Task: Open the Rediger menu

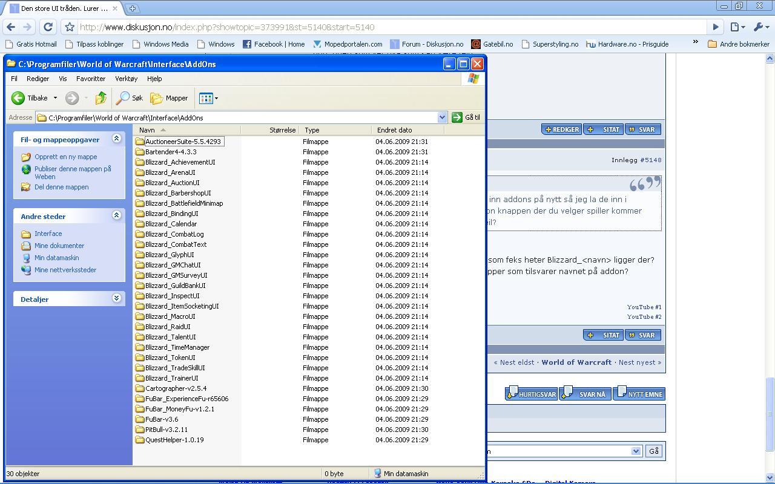Action: 38,79
